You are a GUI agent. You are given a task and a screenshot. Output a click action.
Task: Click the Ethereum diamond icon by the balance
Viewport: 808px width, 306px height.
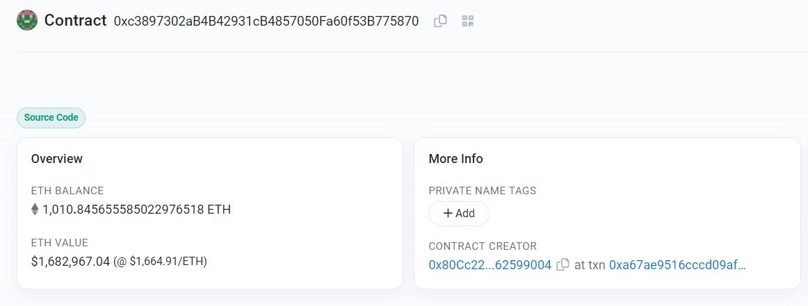[x=35, y=210]
